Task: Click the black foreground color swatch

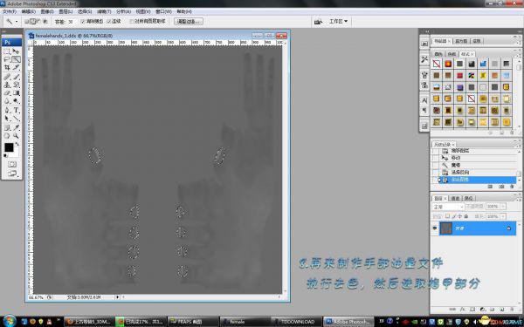Action: click(x=9, y=147)
